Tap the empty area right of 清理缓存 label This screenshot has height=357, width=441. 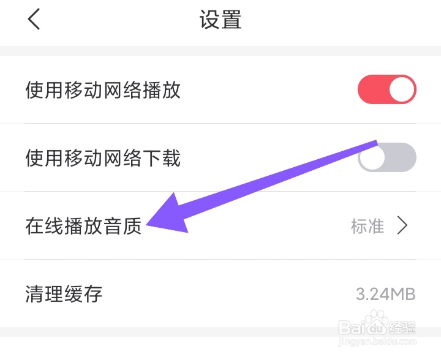pyautogui.click(x=228, y=294)
